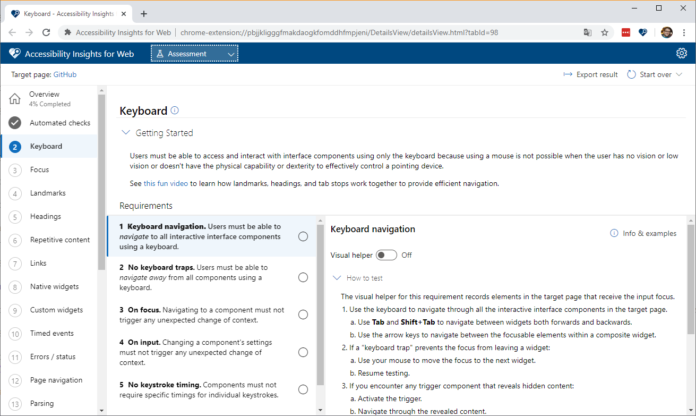
Task: Select No keyboard traps status radio
Action: pos(303,277)
